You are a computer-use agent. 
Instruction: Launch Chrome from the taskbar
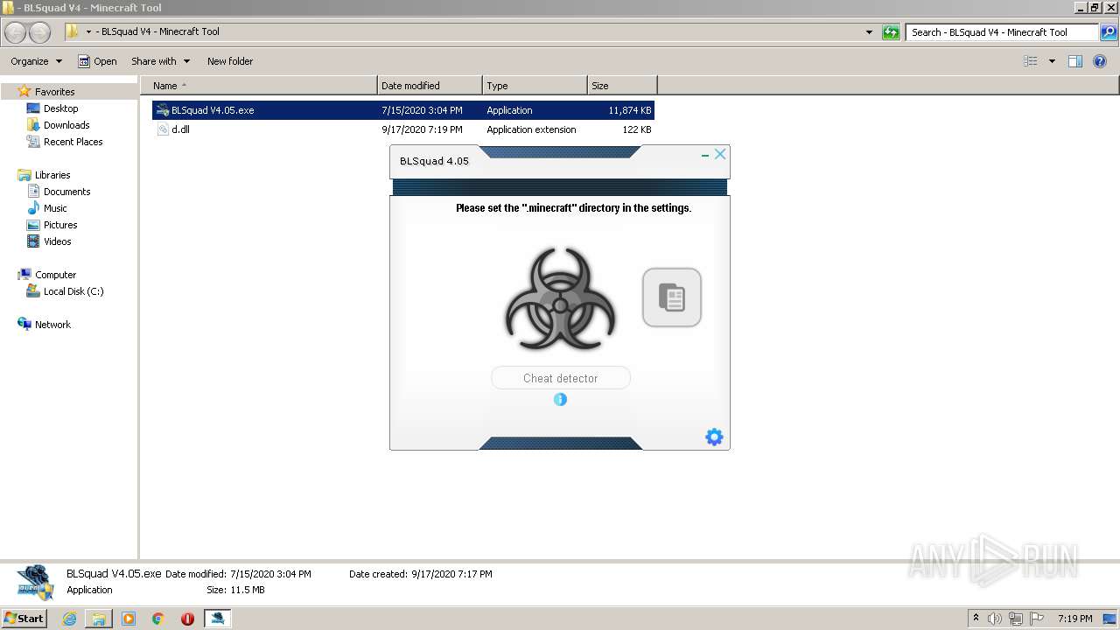coord(158,619)
